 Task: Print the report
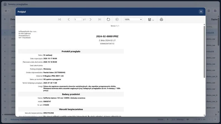[161, 19]
